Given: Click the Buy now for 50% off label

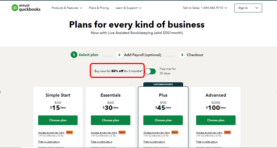Looking at the screenshot, I should [x=118, y=71].
